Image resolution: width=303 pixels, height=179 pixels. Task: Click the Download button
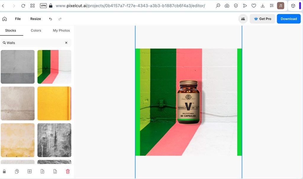pyautogui.click(x=289, y=19)
